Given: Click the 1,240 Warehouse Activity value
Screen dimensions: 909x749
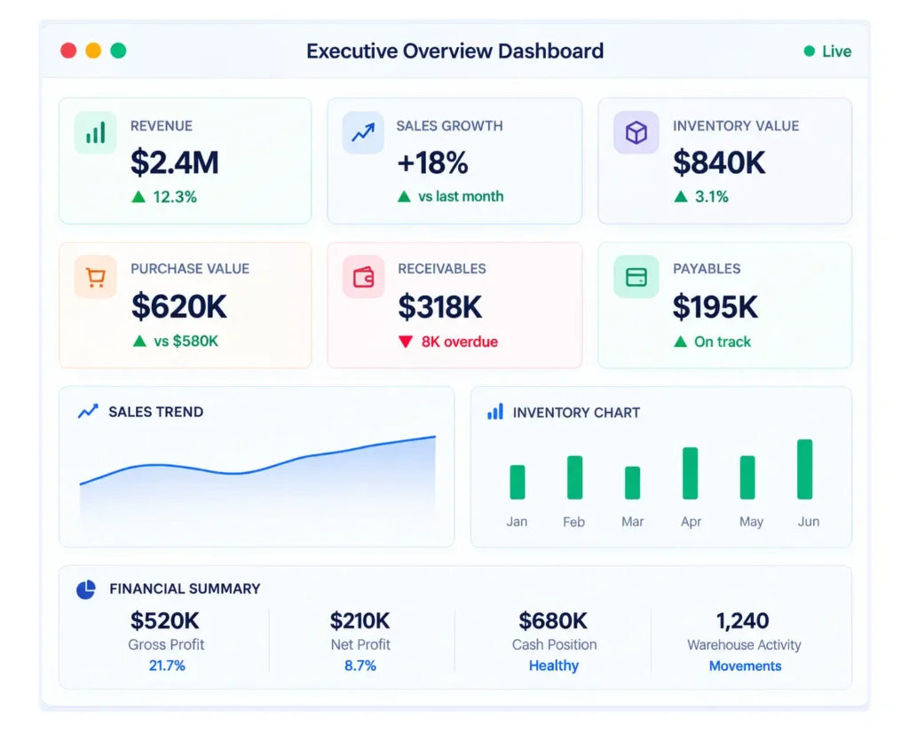Looking at the screenshot, I should 743,621.
